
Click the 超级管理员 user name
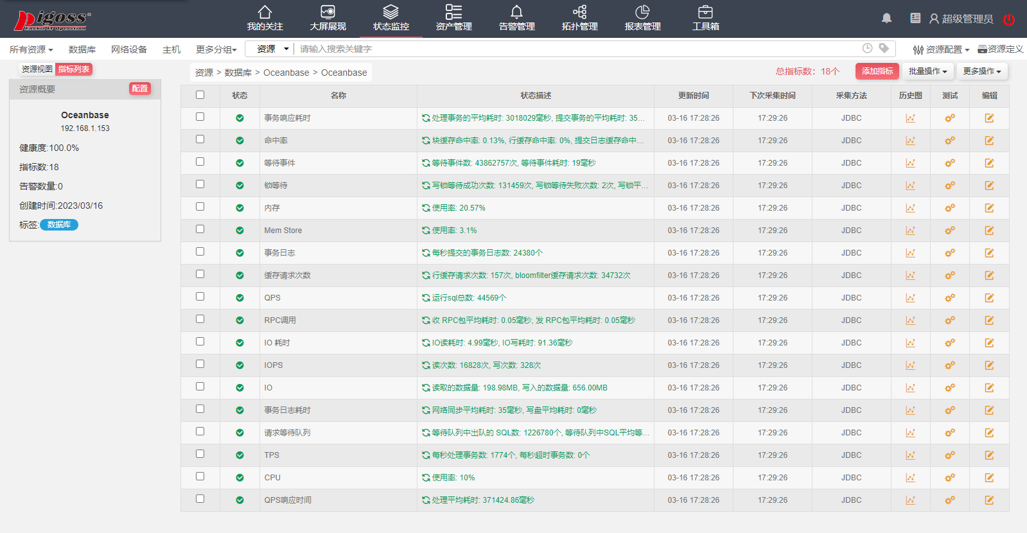pos(967,19)
